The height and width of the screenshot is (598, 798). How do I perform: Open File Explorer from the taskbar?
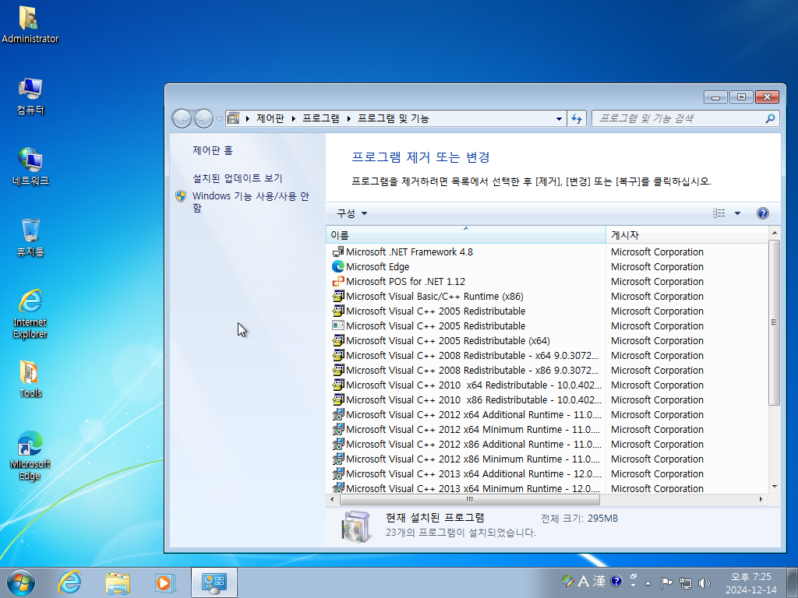pos(118,582)
